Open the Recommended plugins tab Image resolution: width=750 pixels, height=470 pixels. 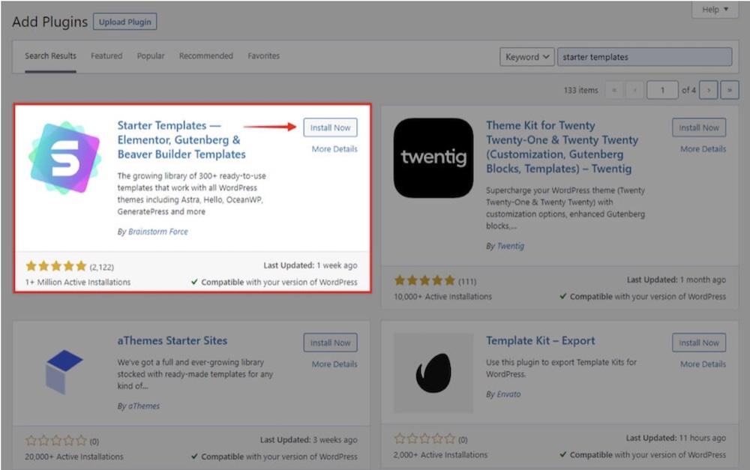click(206, 56)
